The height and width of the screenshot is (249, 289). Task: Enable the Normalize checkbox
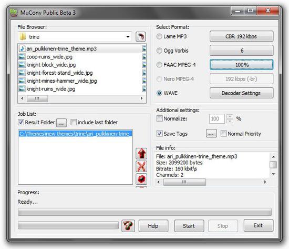[159, 118]
